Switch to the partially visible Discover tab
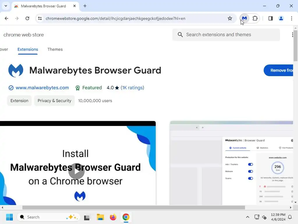The height and width of the screenshot is (224, 298). [4, 49]
